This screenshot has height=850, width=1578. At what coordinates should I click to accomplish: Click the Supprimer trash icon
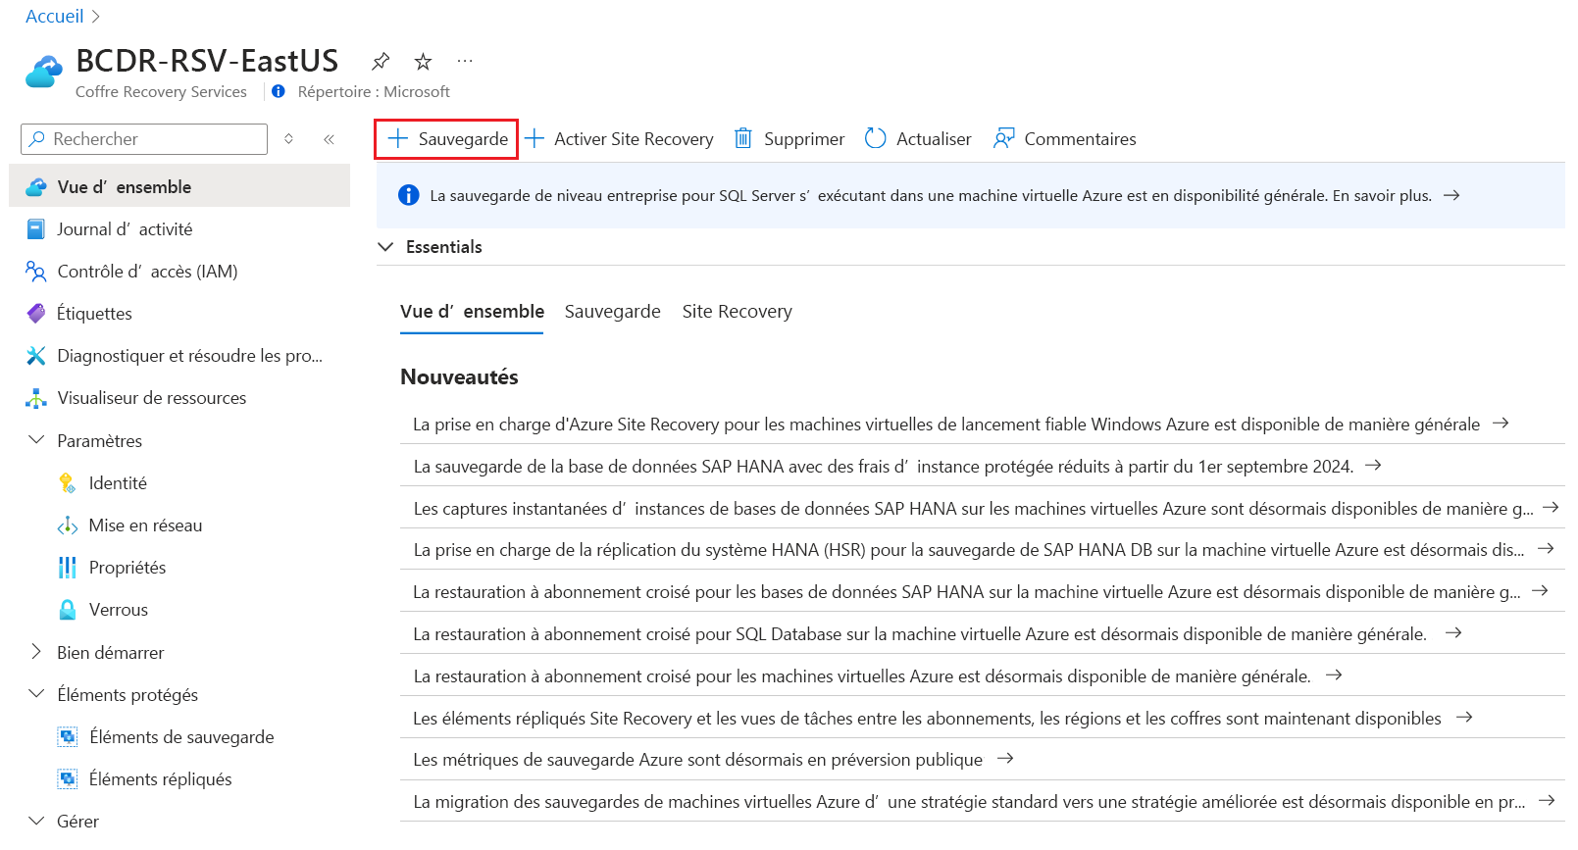(743, 138)
